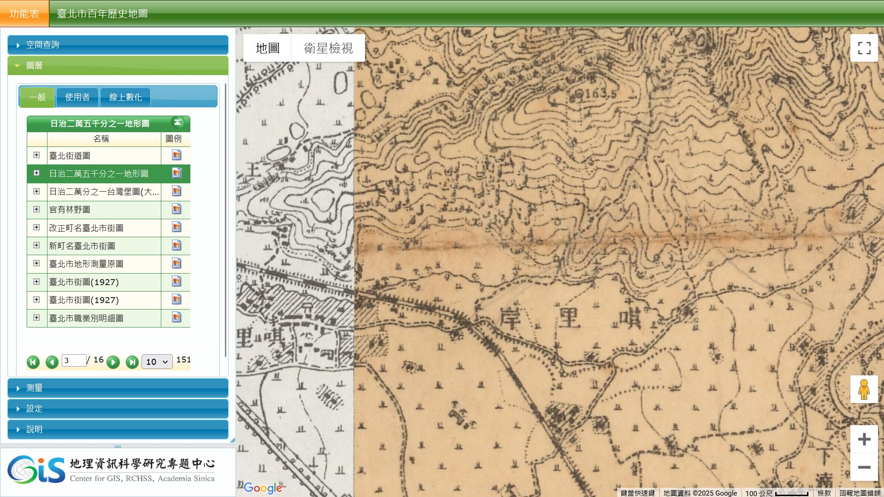Switch to the 一般 tab

(37, 97)
